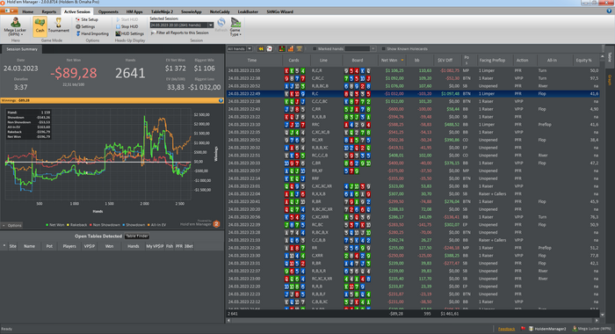The image size is (615, 334).
Task: Toggle Rakeback legend series
Action: [x=77, y=225]
